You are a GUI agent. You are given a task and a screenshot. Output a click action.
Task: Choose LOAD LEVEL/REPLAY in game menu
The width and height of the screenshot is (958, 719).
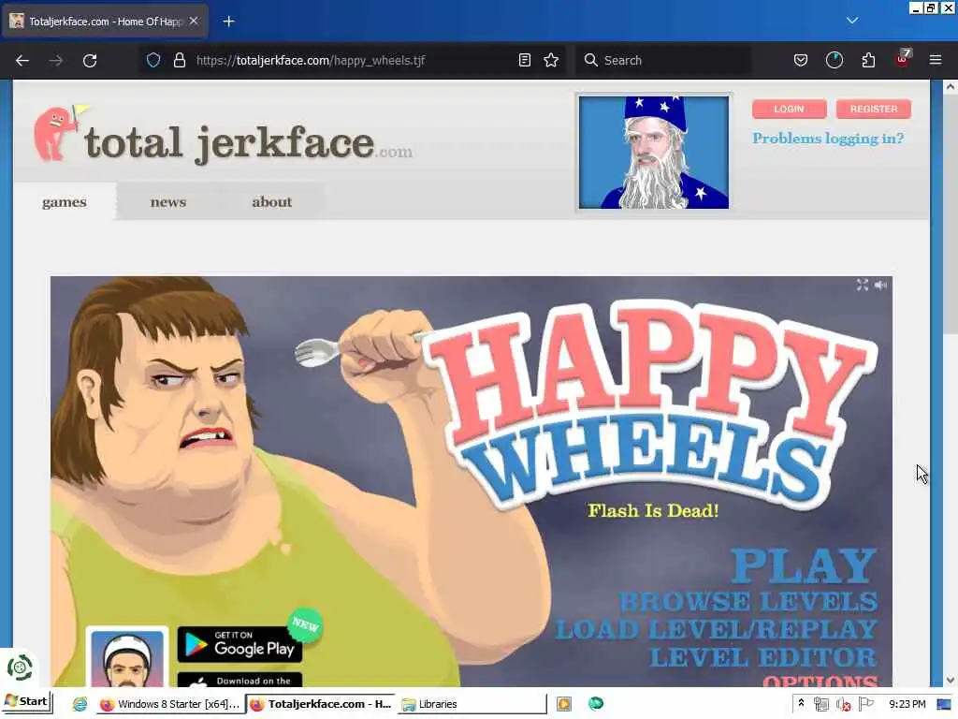(716, 629)
